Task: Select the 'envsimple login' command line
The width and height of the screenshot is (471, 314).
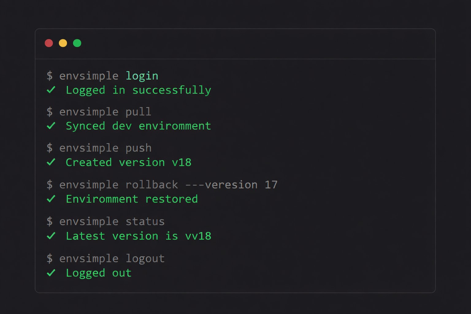Action: coord(103,76)
